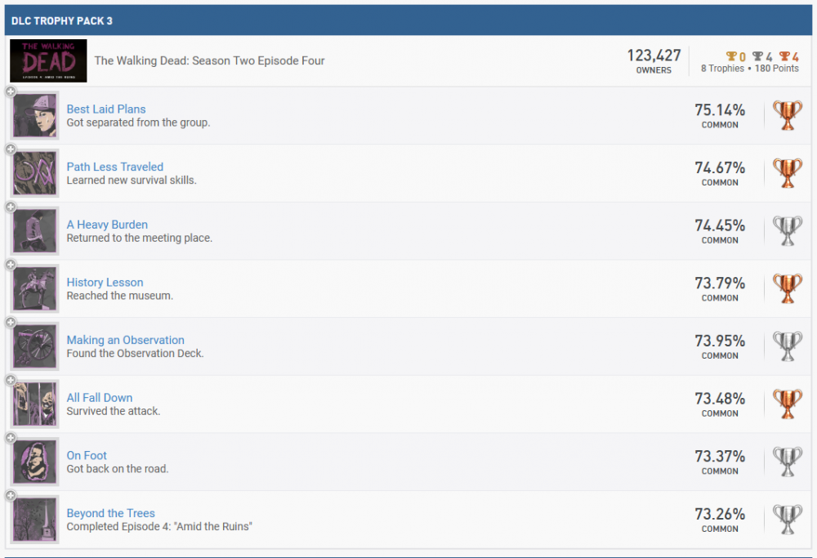Open the Making an Observation trophy link
This screenshot has width=817, height=558.
pos(125,340)
